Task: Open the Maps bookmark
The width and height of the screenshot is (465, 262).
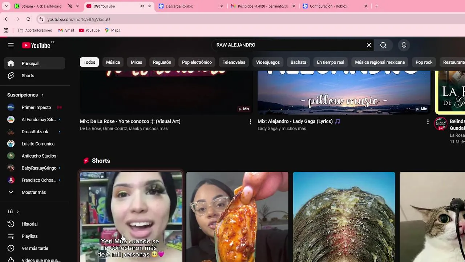Action: [x=112, y=30]
